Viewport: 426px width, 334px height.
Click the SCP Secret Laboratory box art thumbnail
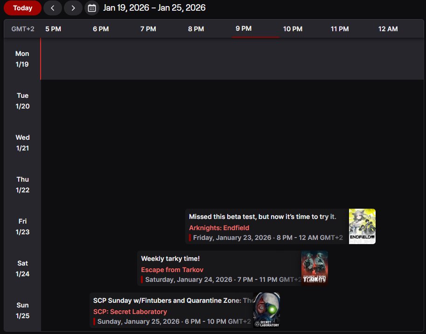[x=266, y=310]
